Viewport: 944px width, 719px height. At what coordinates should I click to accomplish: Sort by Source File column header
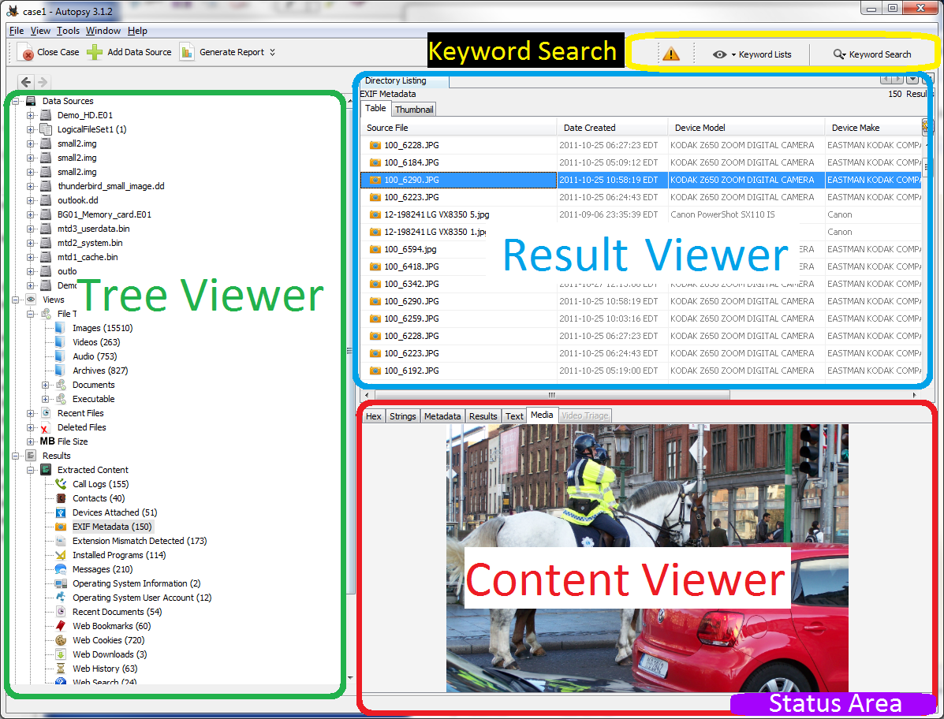tap(459, 128)
